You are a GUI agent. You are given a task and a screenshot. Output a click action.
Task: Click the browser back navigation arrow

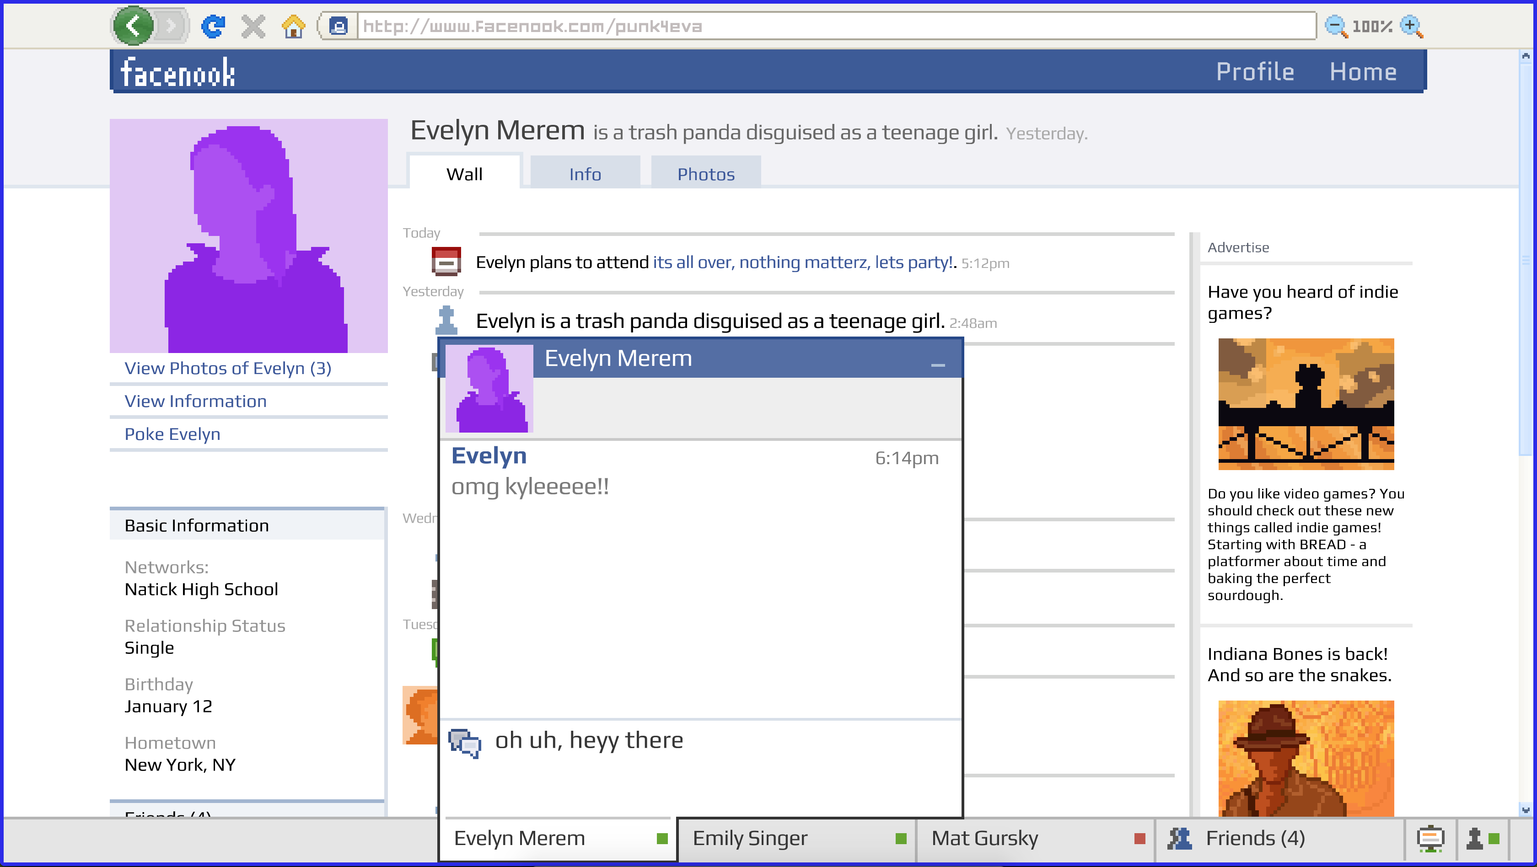pos(135,25)
